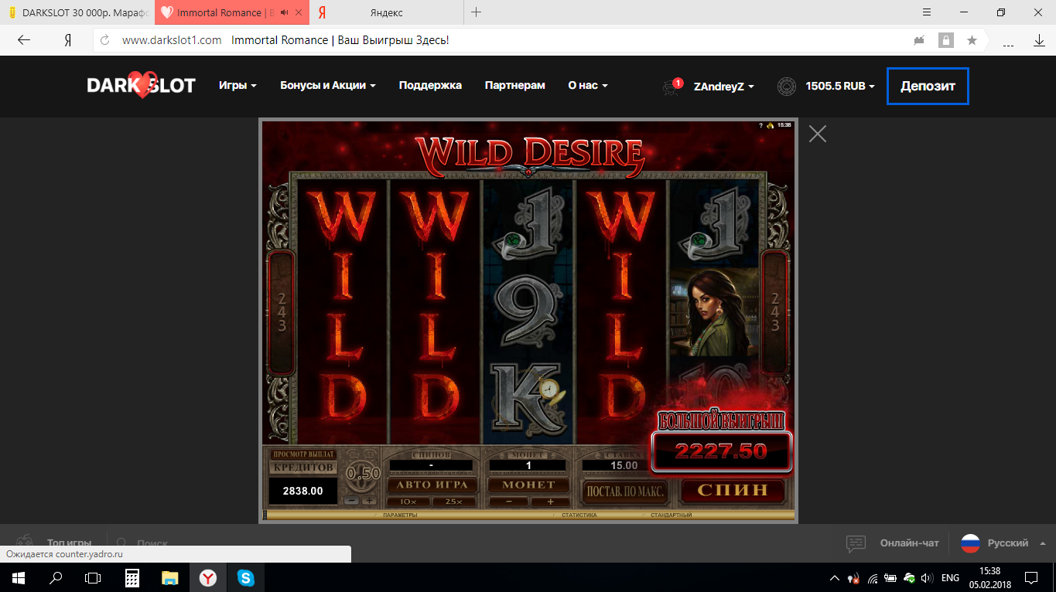Open the Русский language dropdown
Image resolution: width=1056 pixels, height=592 pixels.
point(1017,543)
